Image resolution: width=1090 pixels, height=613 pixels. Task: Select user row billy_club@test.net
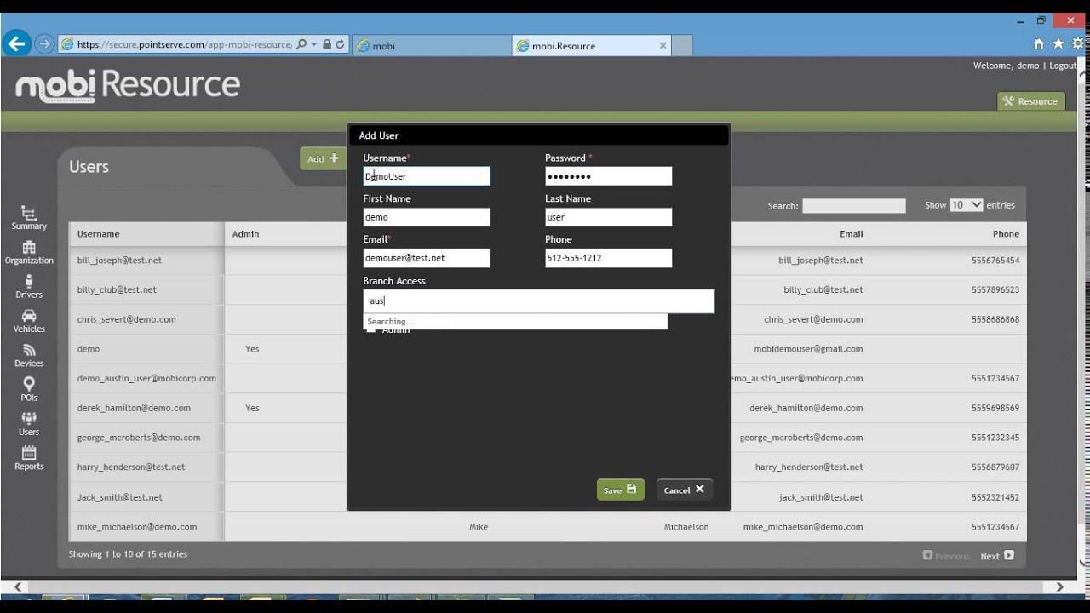117,290
